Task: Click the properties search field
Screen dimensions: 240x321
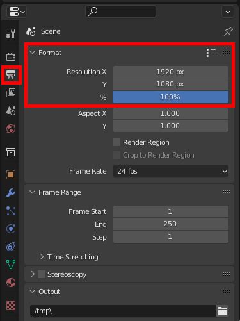Action: [x=120, y=12]
